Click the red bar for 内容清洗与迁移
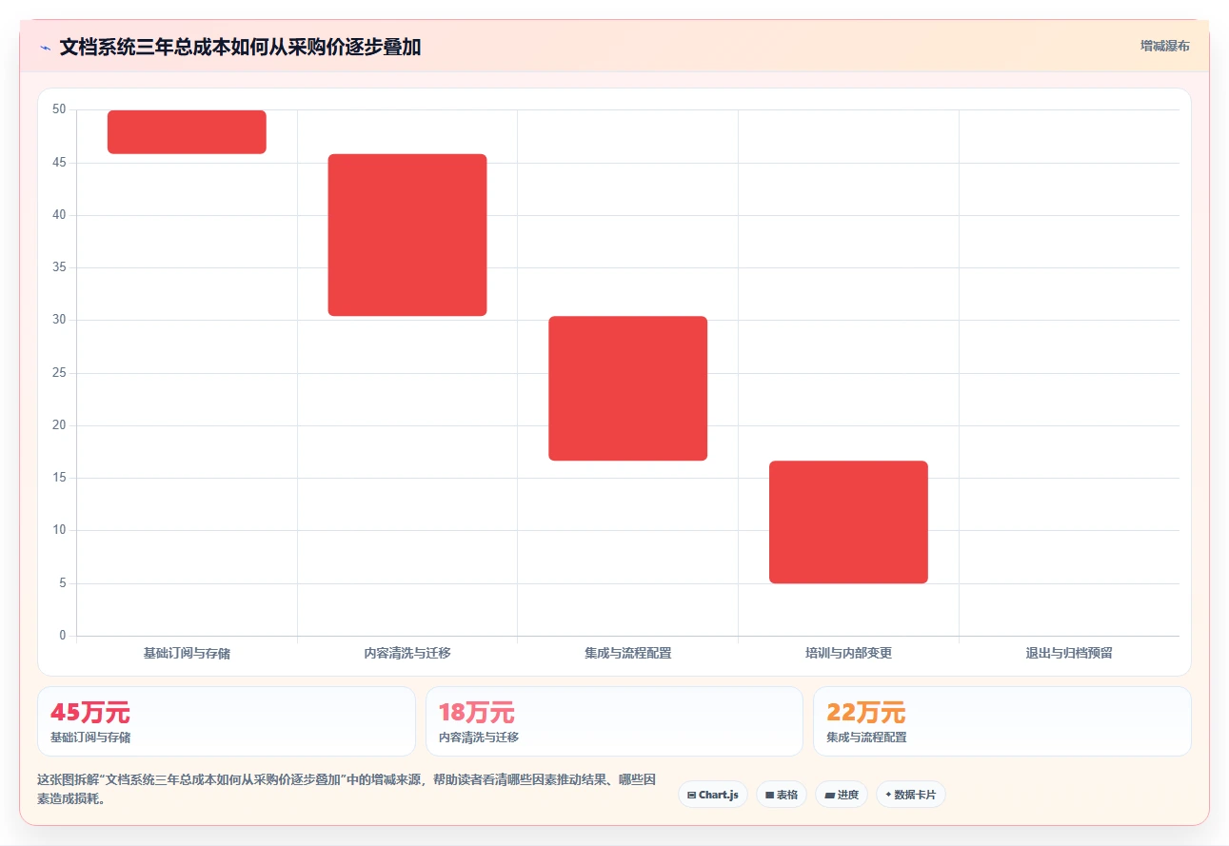This screenshot has width=1229, height=846. click(407, 235)
